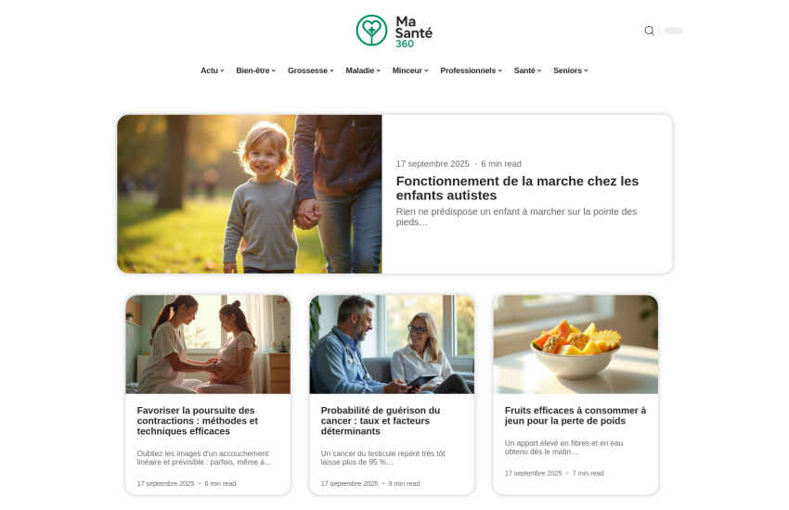Viewport: 789px width, 510px height.
Task: Open the Professionnels navigation menu
Action: [x=471, y=70]
